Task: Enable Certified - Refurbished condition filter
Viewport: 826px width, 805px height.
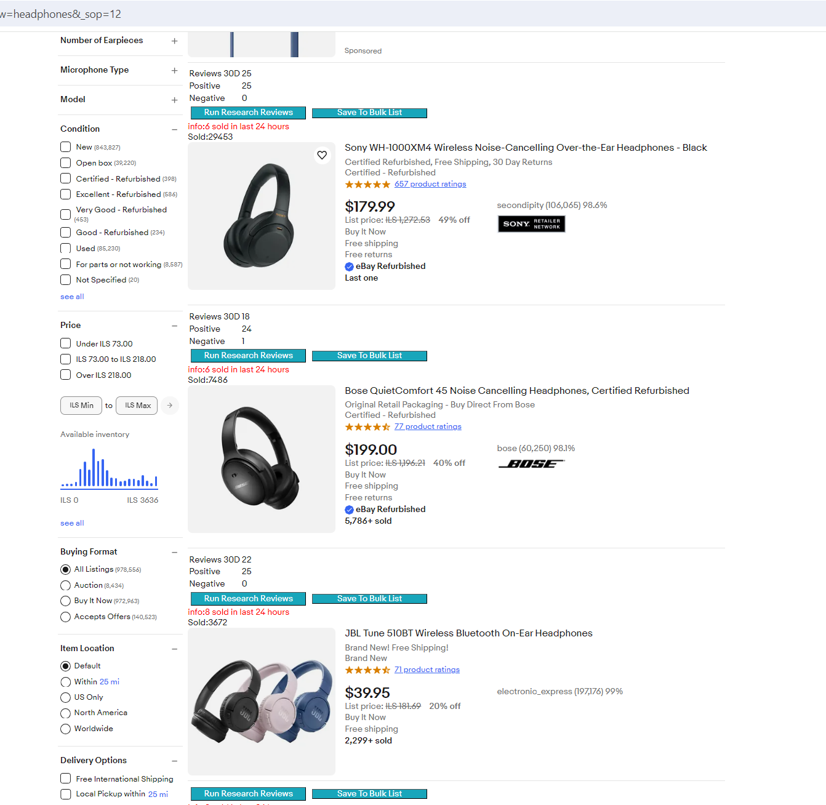Action: click(x=66, y=178)
